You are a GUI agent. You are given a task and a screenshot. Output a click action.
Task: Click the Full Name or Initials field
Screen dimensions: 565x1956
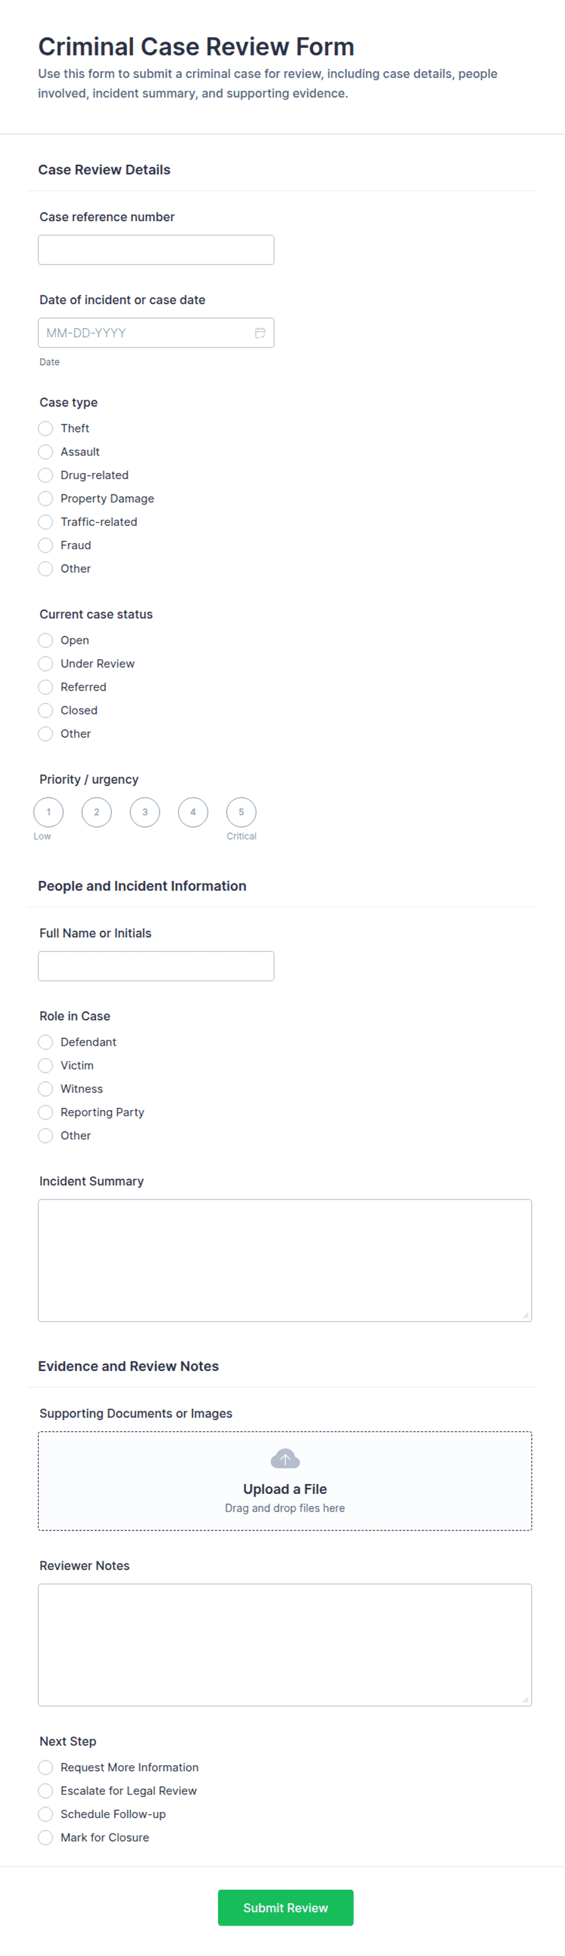[156, 966]
